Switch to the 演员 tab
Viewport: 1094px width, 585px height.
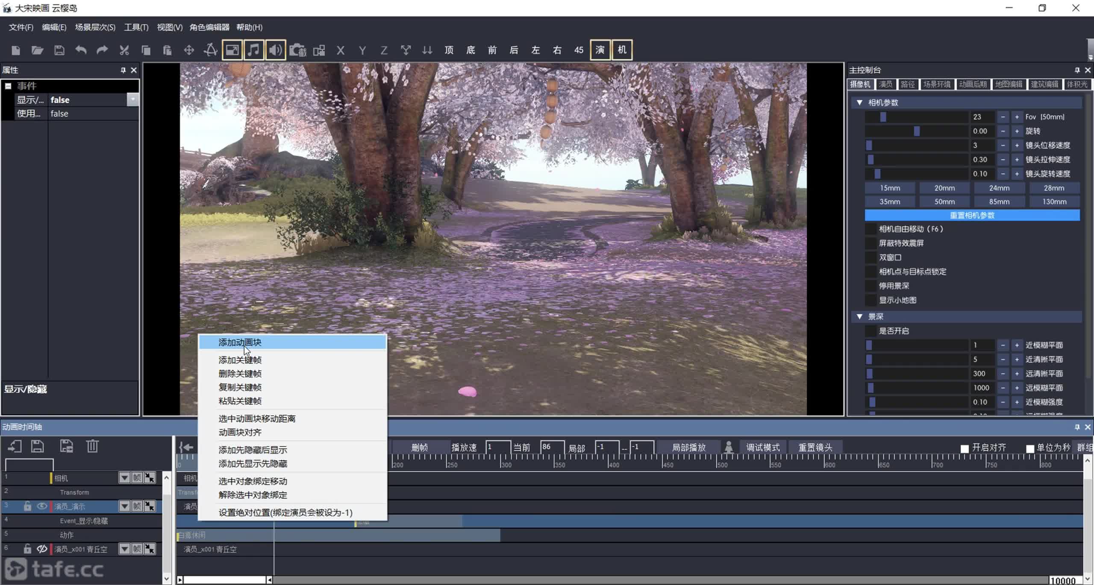(x=885, y=84)
